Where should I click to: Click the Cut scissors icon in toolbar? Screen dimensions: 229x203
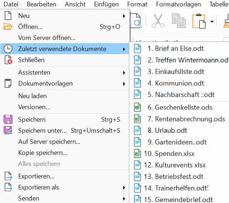click(158, 21)
